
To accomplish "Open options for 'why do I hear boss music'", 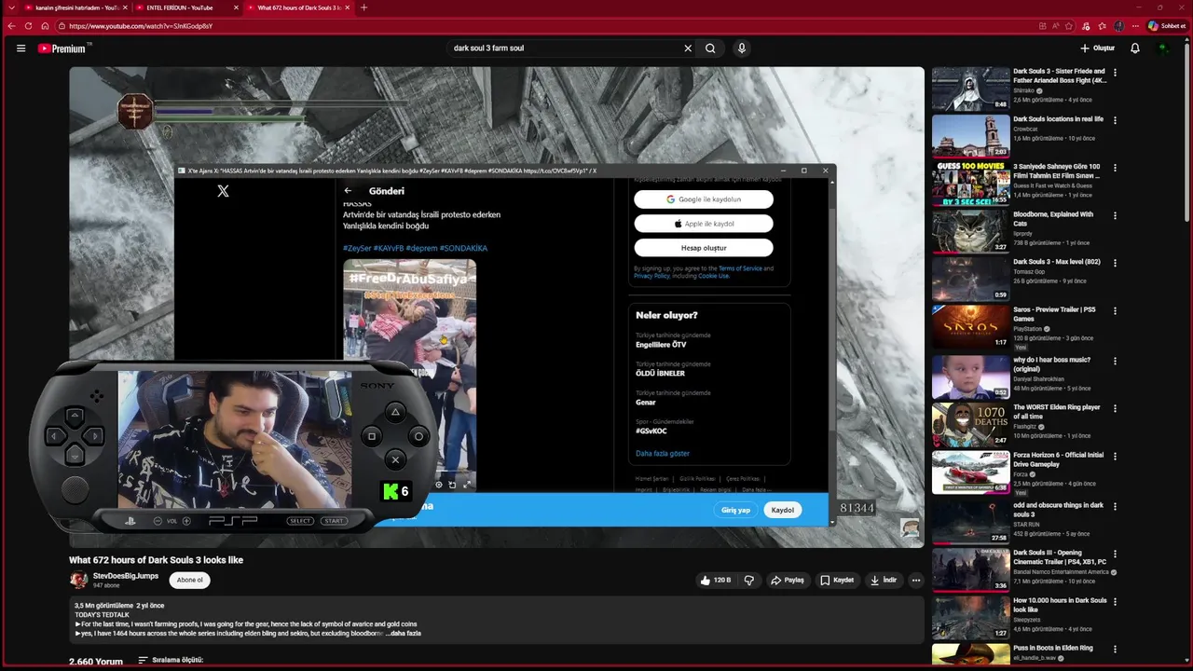I will pos(1115,361).
